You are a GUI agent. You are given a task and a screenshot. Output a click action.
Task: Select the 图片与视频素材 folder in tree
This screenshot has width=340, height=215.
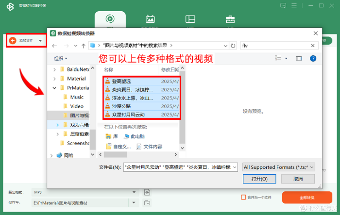coord(69,115)
